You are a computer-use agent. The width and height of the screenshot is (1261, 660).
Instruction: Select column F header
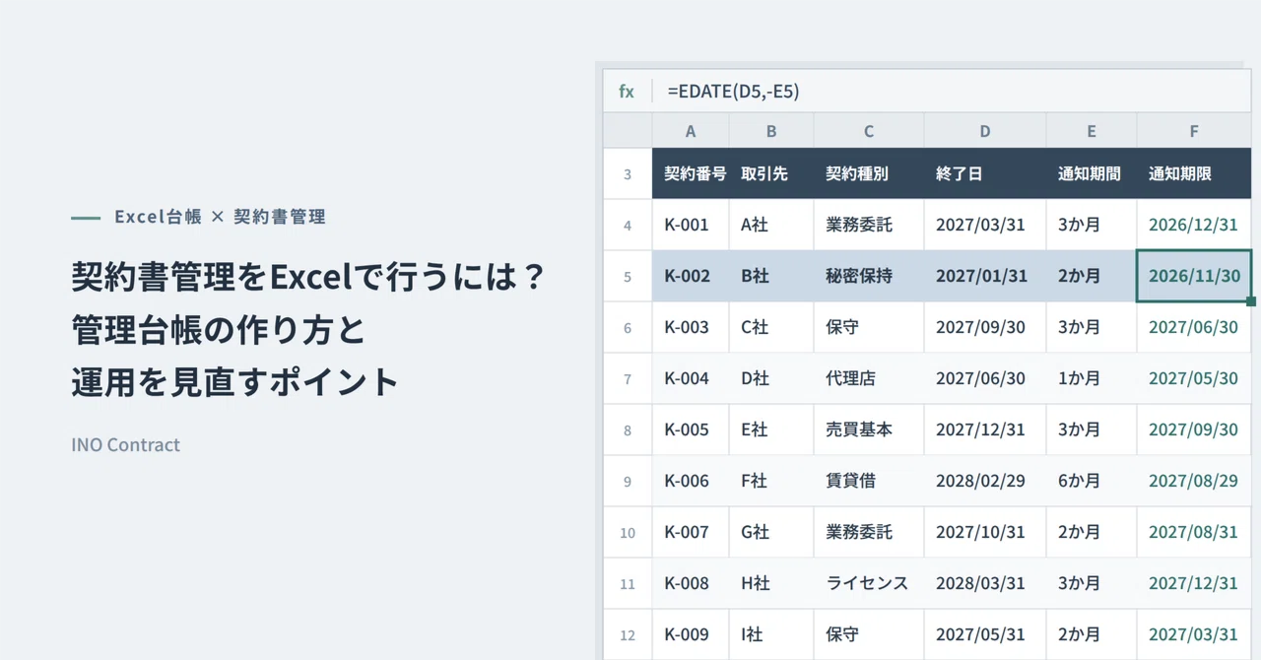(1194, 131)
